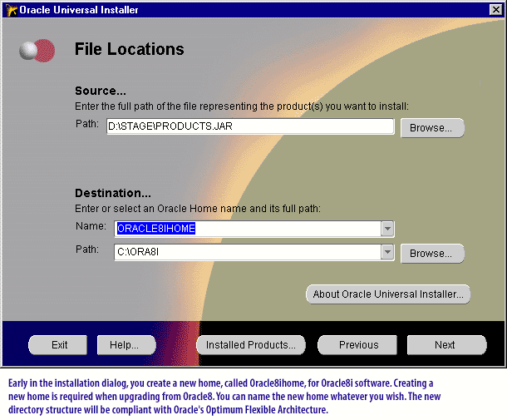Screen dimensions: 507x420
Task: Open About Oracle Universal Installer
Action: (388, 294)
